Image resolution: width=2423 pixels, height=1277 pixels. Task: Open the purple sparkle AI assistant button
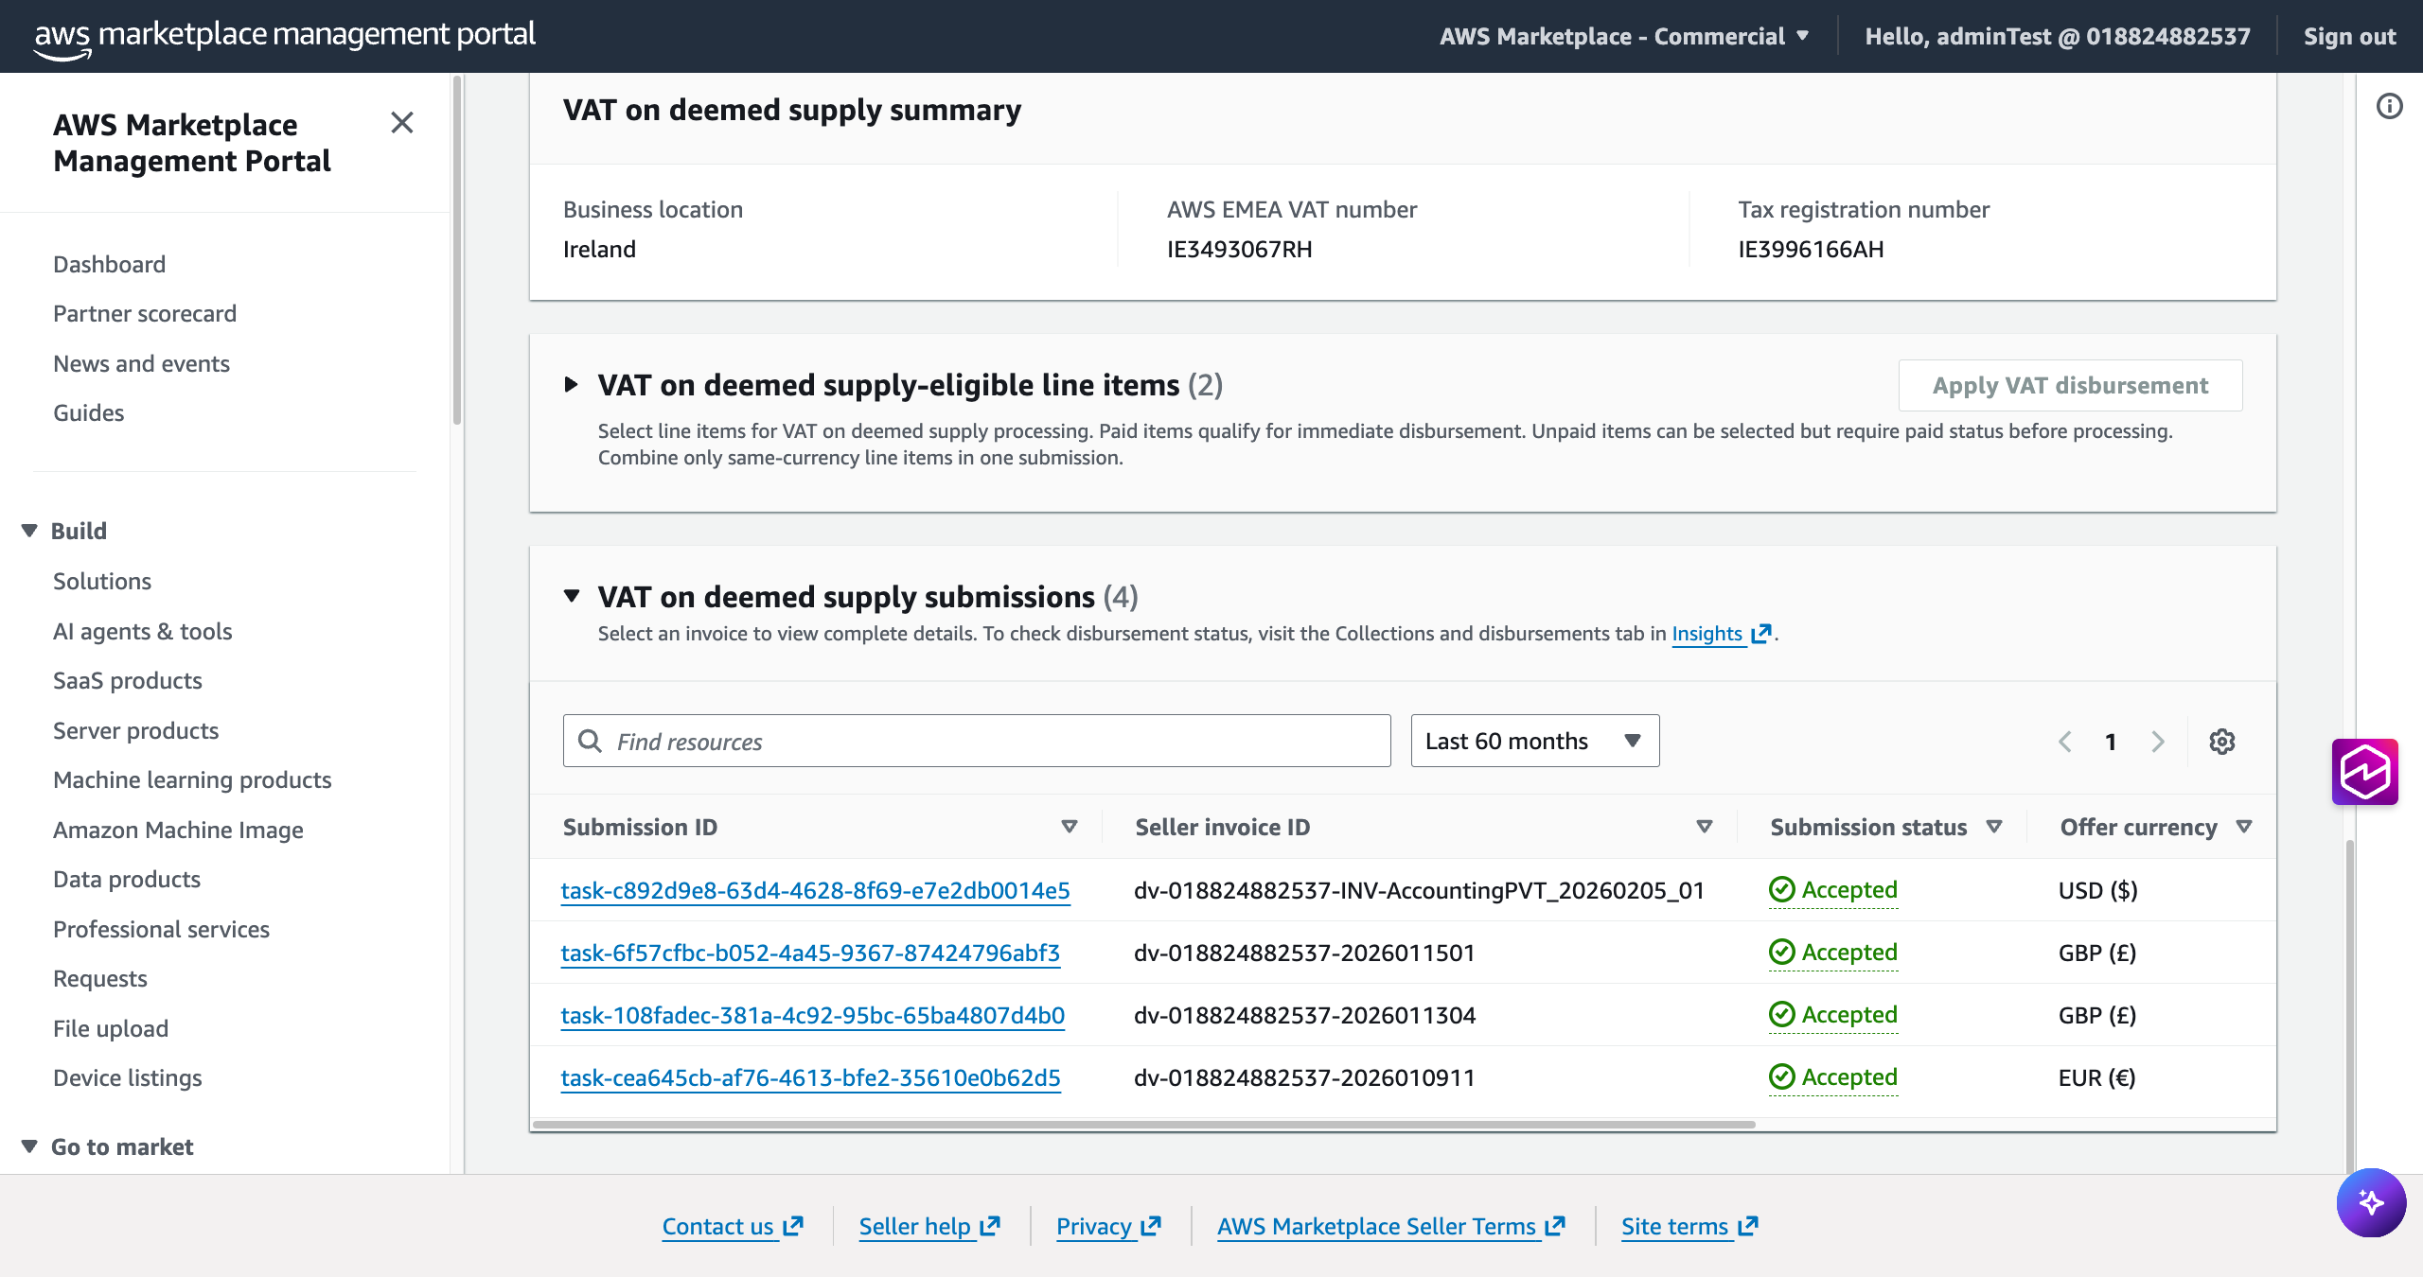[2371, 1202]
